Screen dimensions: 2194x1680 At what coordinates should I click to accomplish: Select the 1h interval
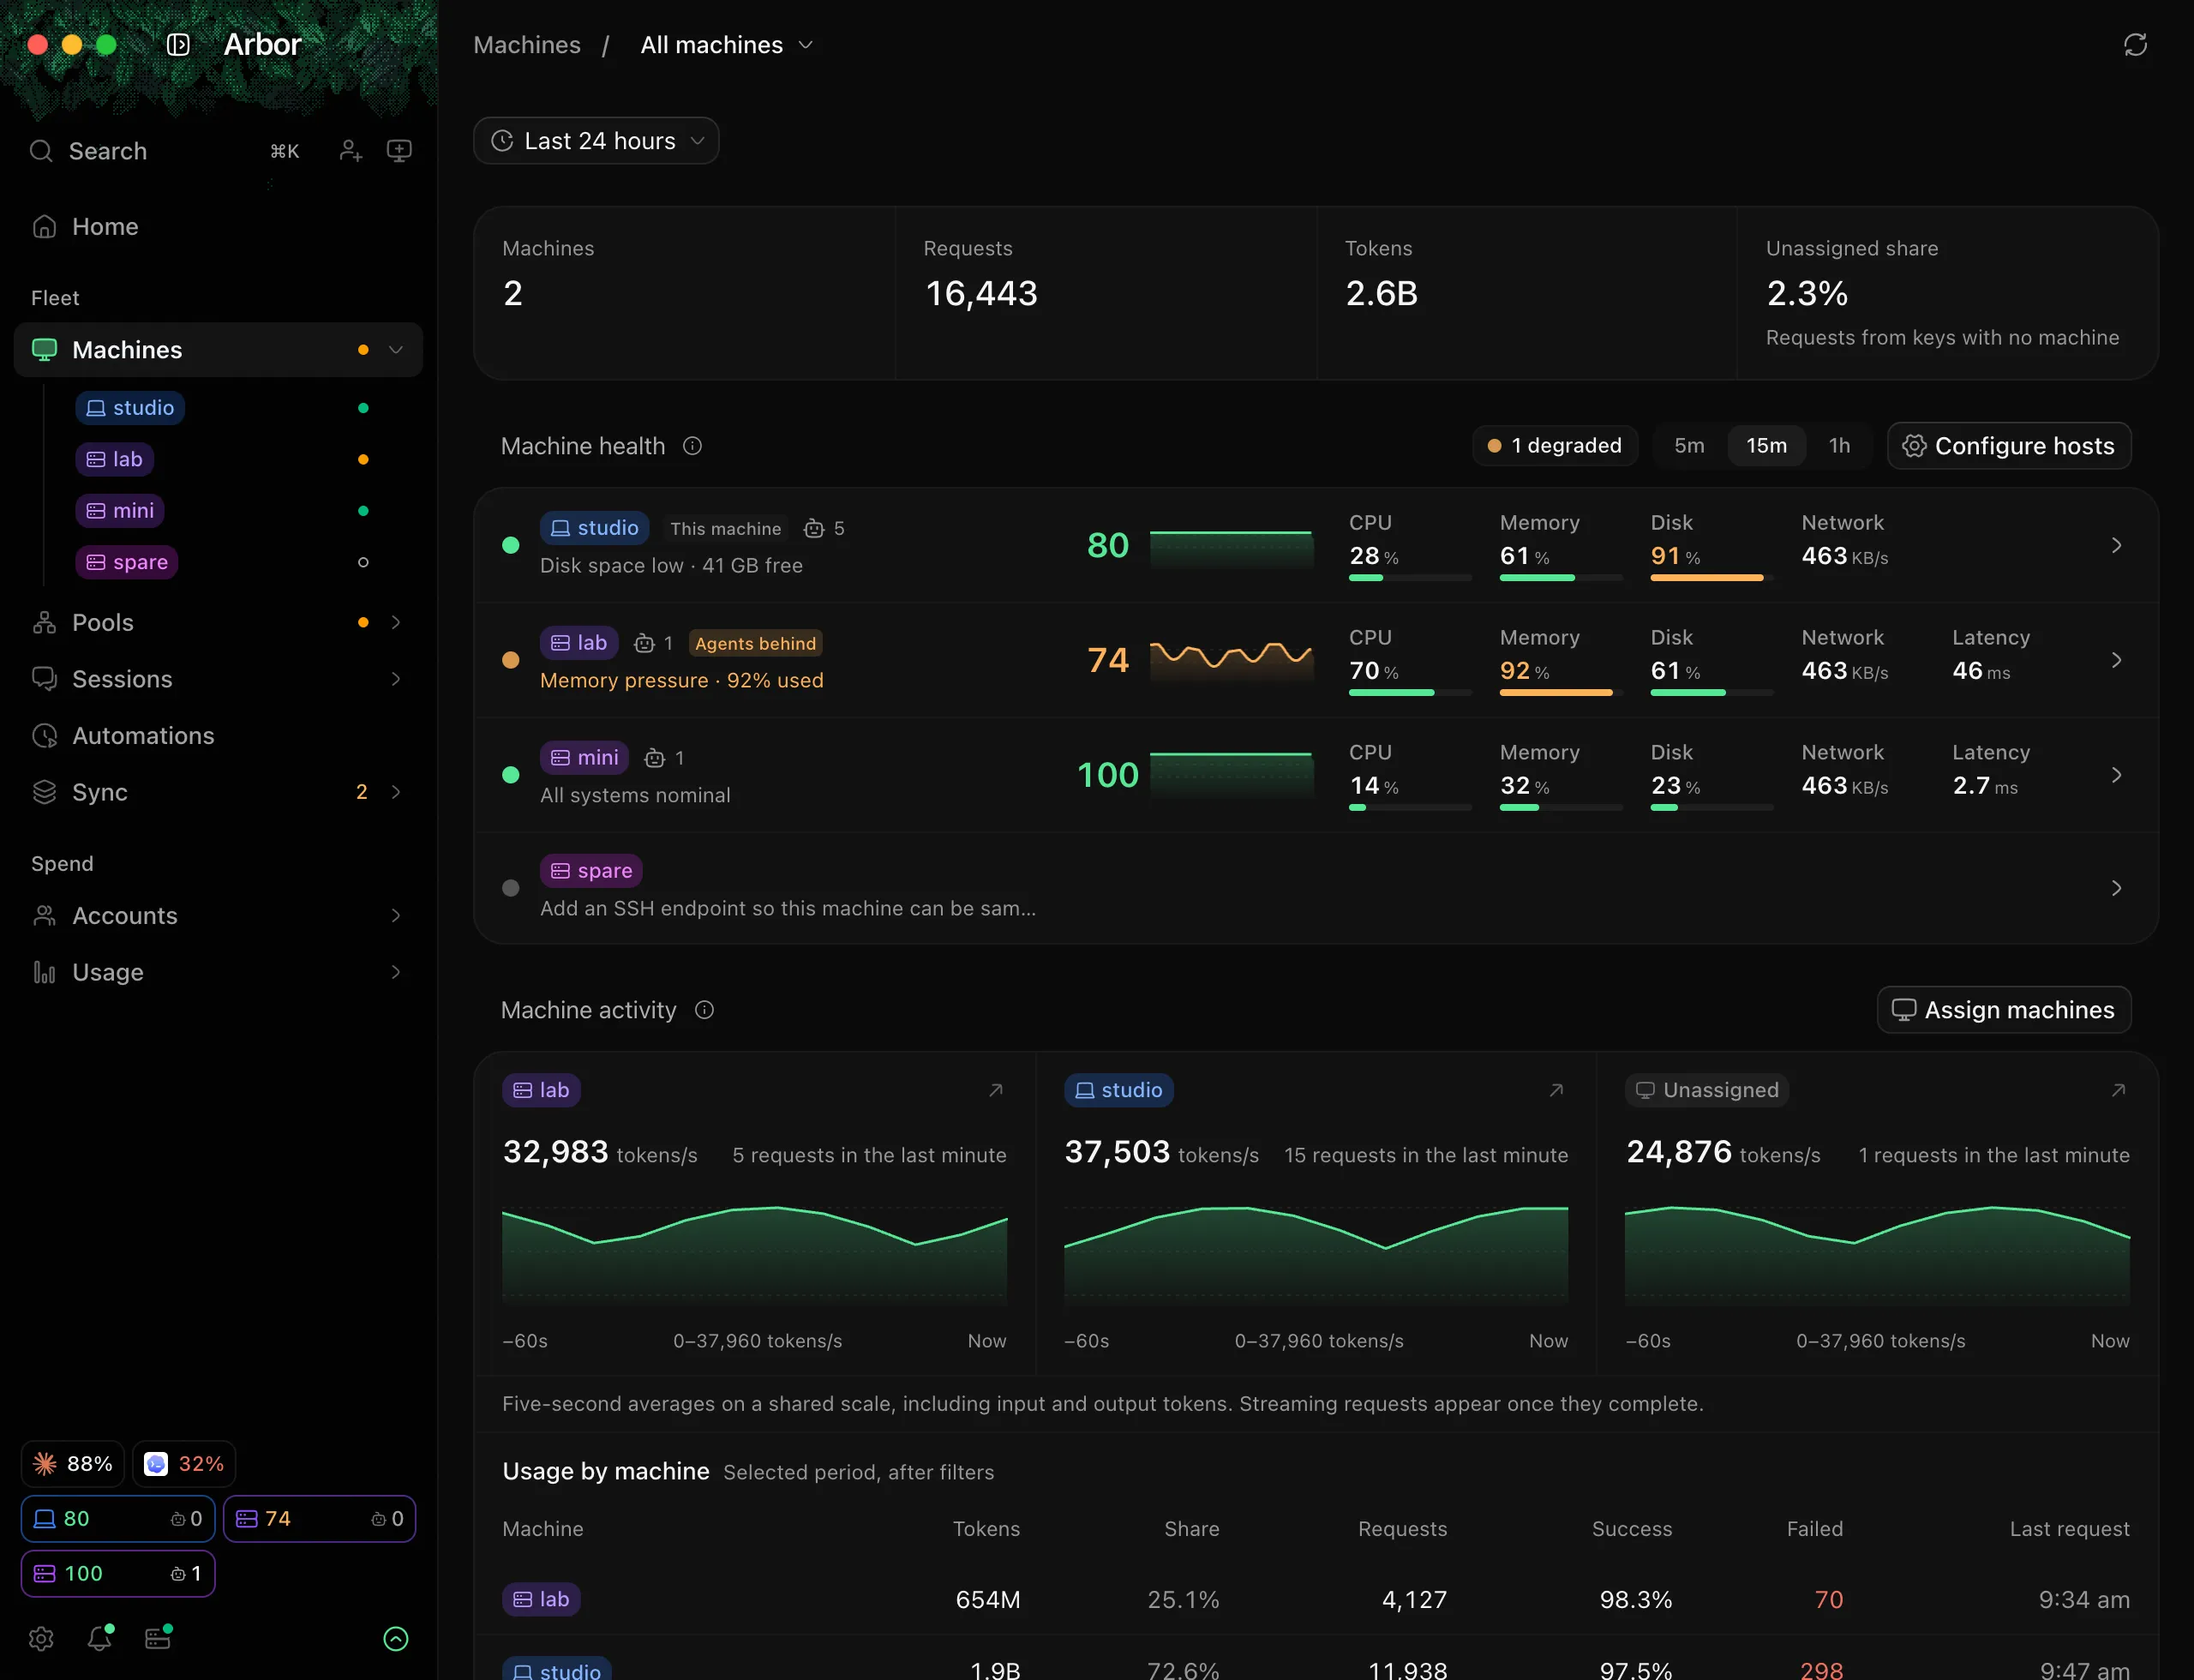pos(1839,446)
